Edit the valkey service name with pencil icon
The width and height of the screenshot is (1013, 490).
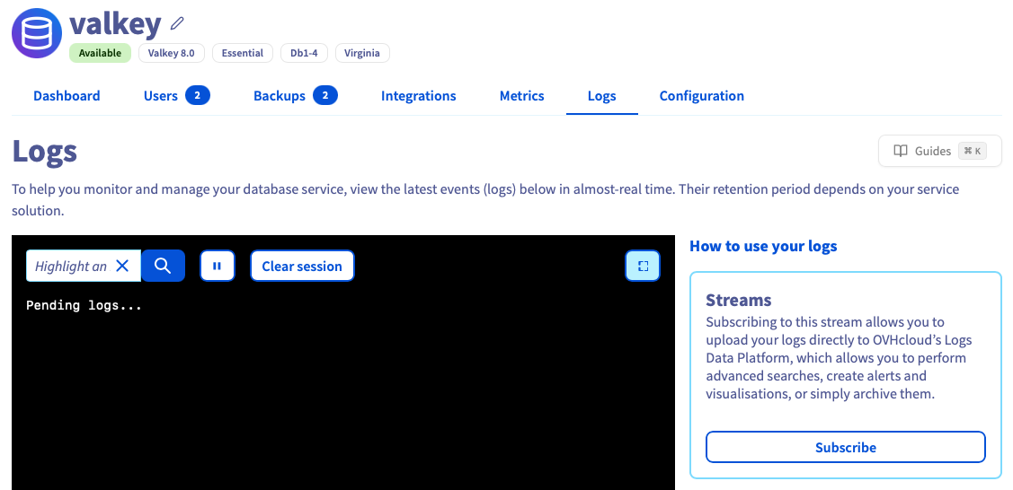[x=177, y=24]
